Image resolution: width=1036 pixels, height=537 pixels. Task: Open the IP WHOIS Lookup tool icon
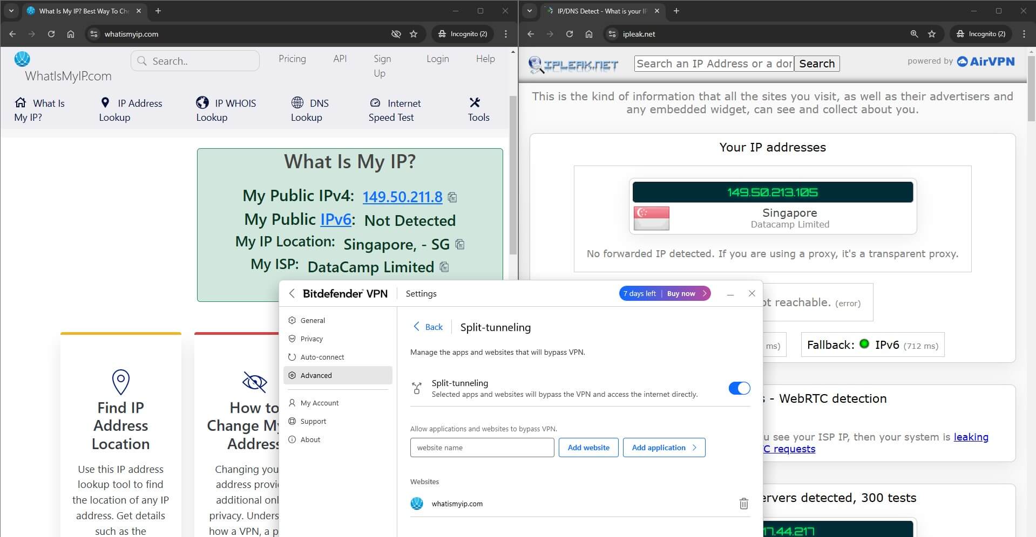point(202,102)
